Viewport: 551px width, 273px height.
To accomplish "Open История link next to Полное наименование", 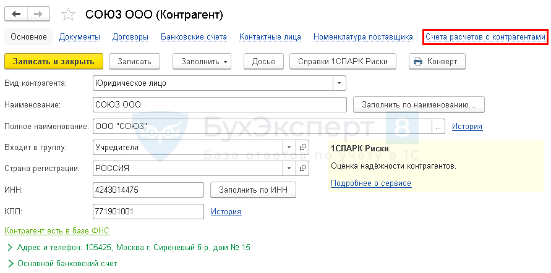I will pos(467,127).
